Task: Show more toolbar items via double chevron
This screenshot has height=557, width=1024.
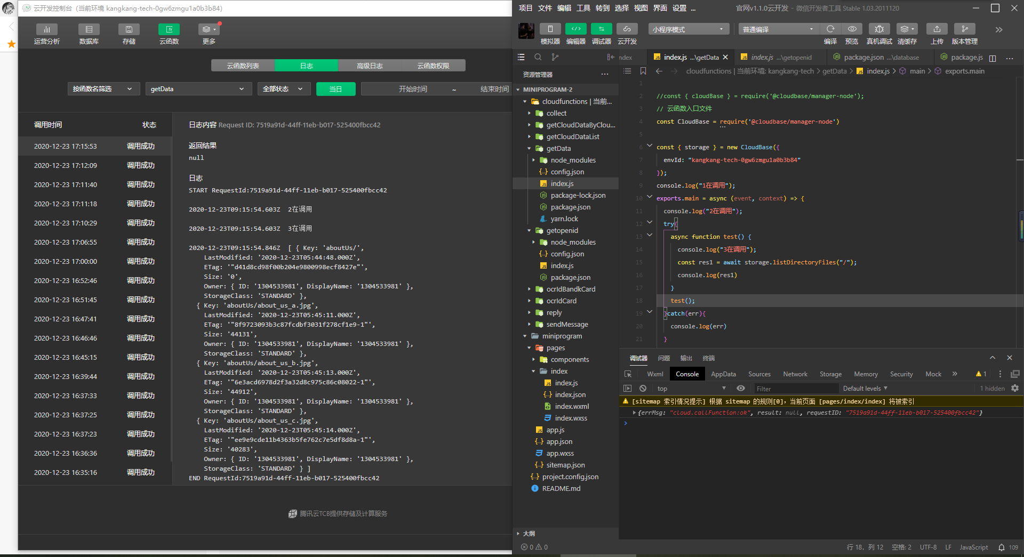Action: tap(999, 30)
